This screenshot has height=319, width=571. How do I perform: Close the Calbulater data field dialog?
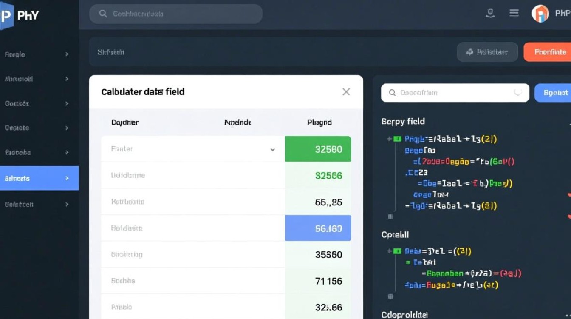346,92
